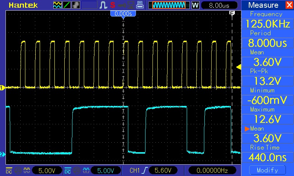Screen dimensions: 294x176
Task: Close the Measure panel
Action: click(x=289, y=5)
